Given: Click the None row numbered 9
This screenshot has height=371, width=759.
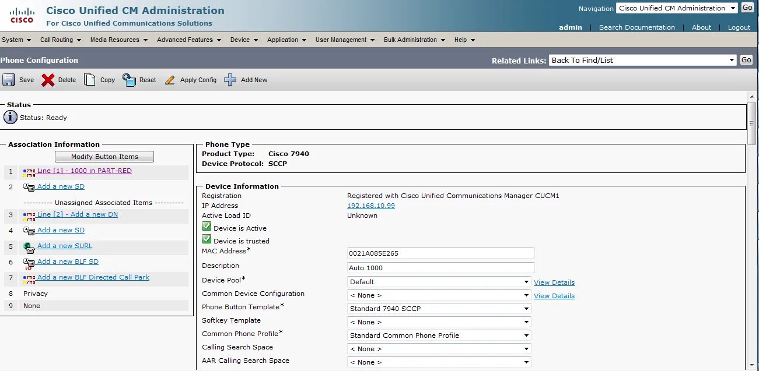Looking at the screenshot, I should [96, 306].
